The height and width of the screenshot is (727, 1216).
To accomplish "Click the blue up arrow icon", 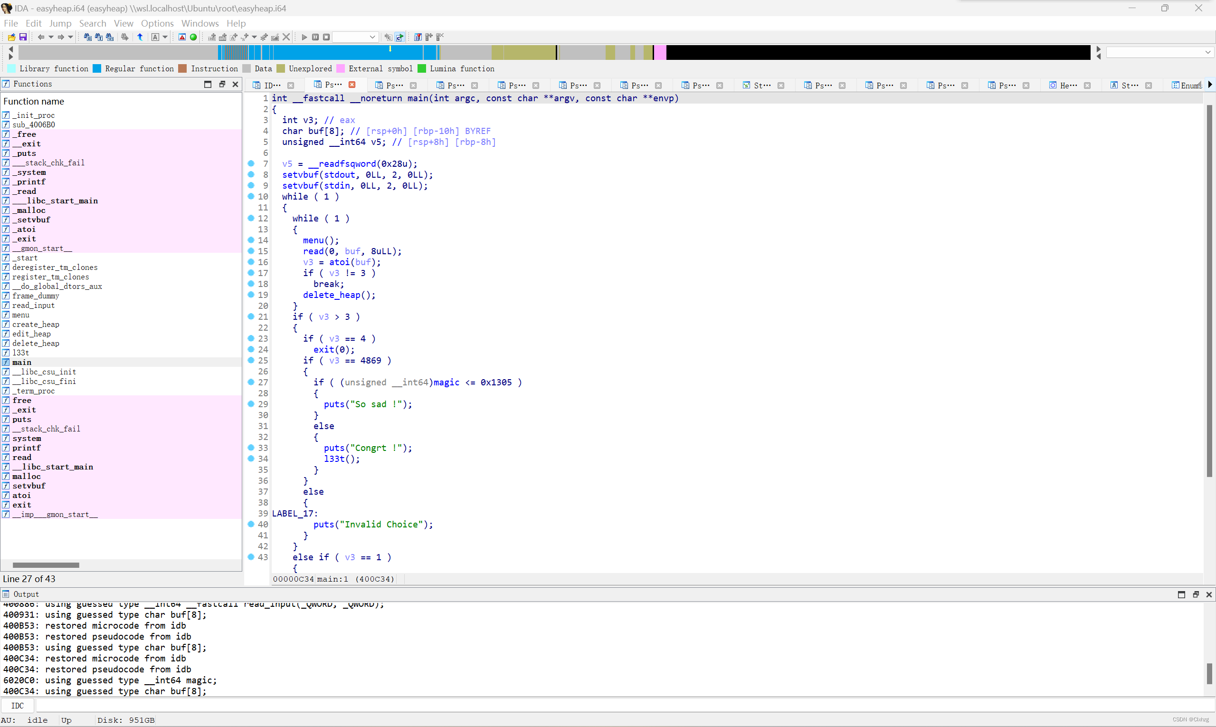I will pos(140,37).
